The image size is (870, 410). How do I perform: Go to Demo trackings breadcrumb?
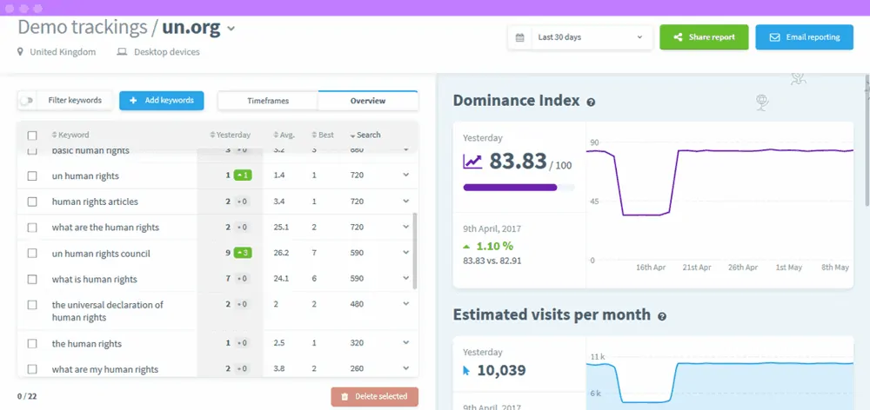coord(84,27)
